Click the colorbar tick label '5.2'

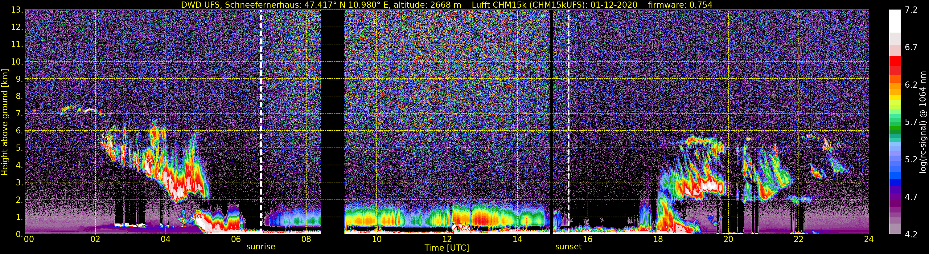pyautogui.click(x=911, y=159)
